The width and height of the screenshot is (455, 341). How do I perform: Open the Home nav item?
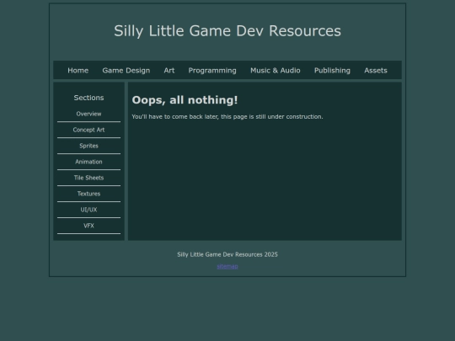(78, 71)
